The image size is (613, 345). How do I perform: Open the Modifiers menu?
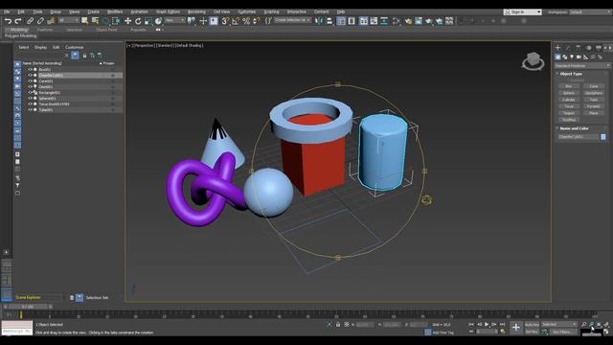click(115, 11)
